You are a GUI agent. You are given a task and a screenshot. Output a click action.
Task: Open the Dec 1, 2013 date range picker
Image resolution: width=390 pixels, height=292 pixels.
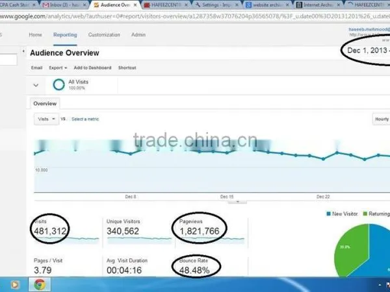tap(368, 51)
